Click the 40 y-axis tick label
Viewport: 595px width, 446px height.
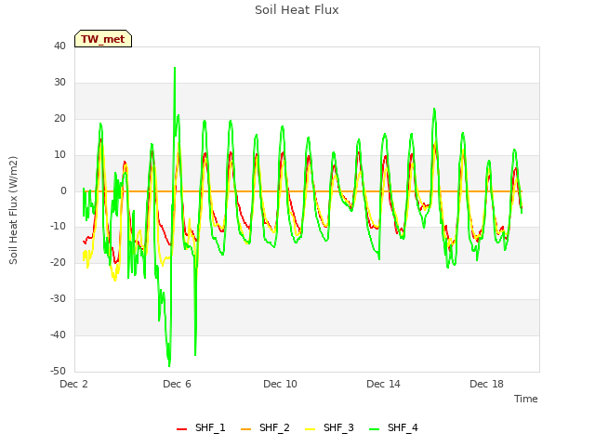tap(59, 46)
